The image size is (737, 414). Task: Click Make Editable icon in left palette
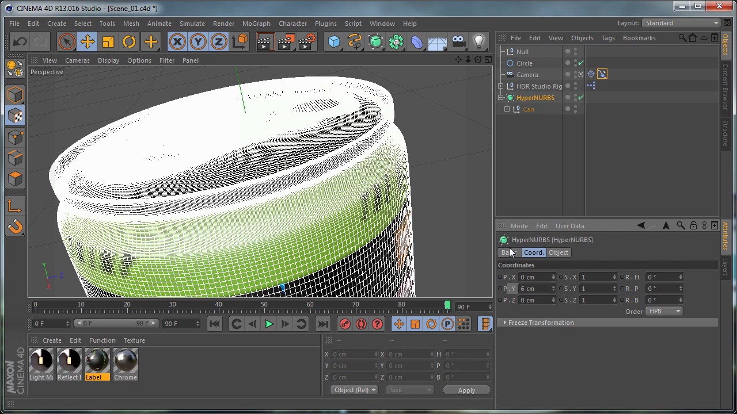[x=15, y=68]
